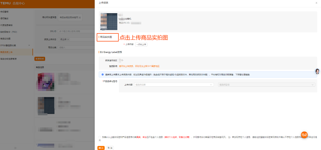Click the floating TEMU assistant button bottom right

304,135
